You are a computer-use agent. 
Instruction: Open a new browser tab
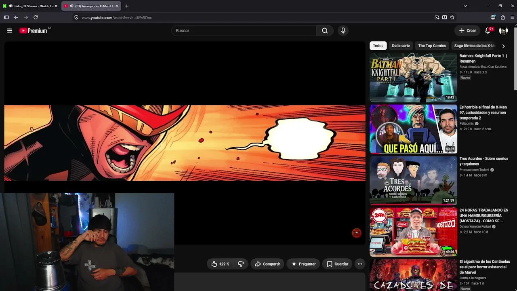pos(127,6)
